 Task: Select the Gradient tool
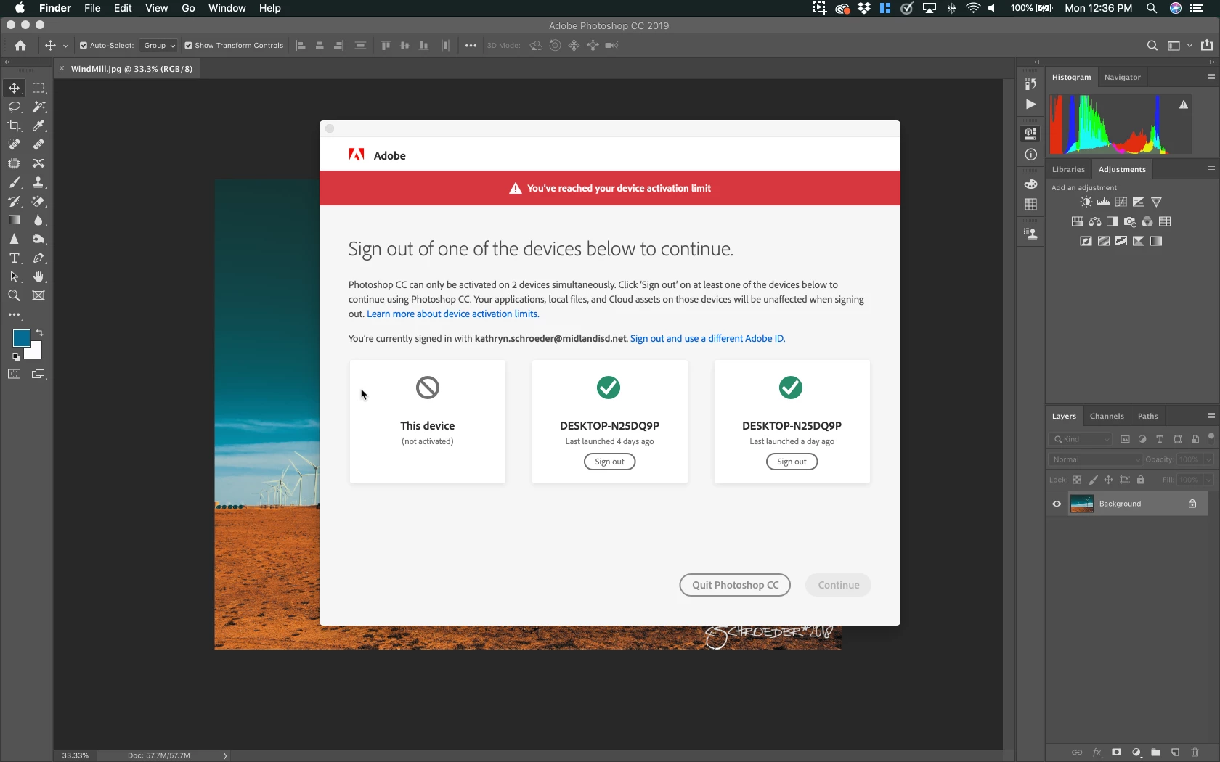[x=15, y=220]
